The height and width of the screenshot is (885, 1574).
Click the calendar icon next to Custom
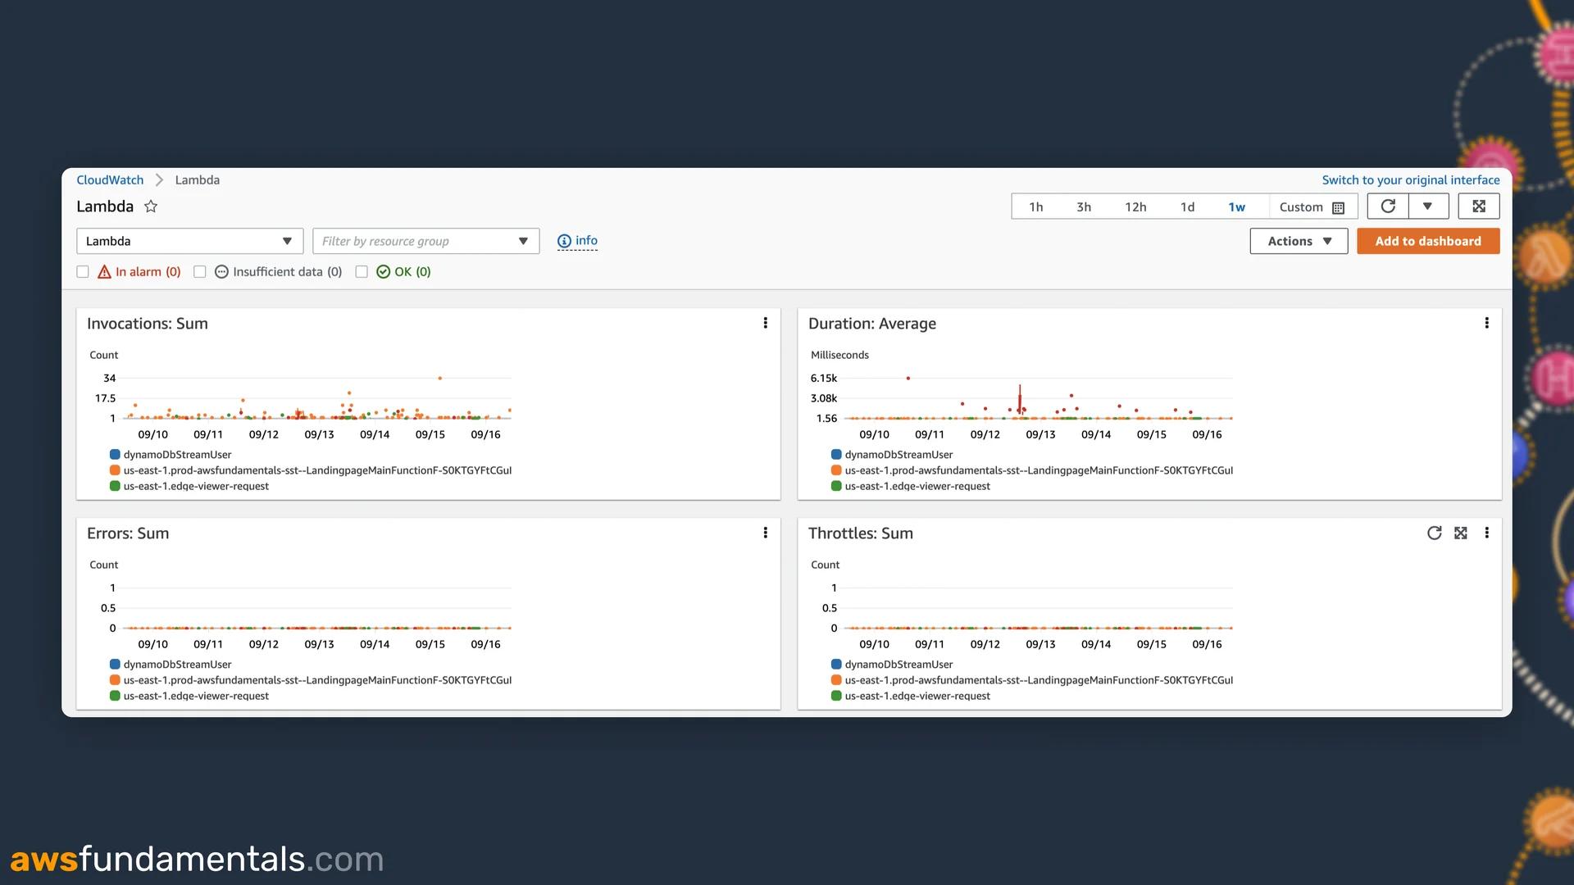pos(1337,206)
